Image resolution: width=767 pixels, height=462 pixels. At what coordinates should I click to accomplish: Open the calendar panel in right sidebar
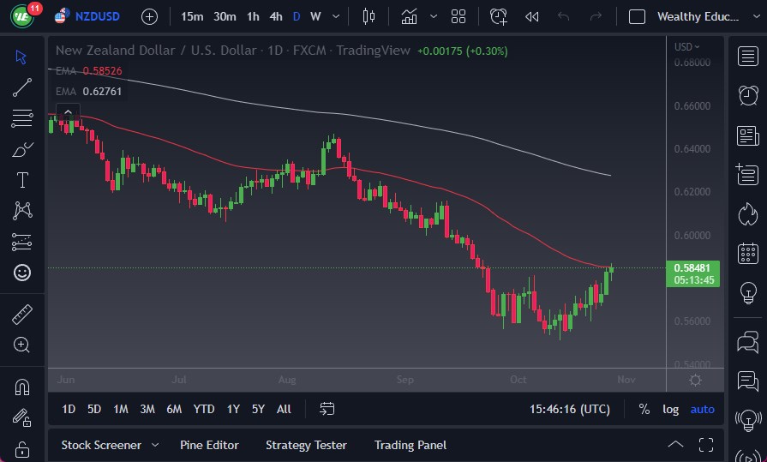coord(747,253)
